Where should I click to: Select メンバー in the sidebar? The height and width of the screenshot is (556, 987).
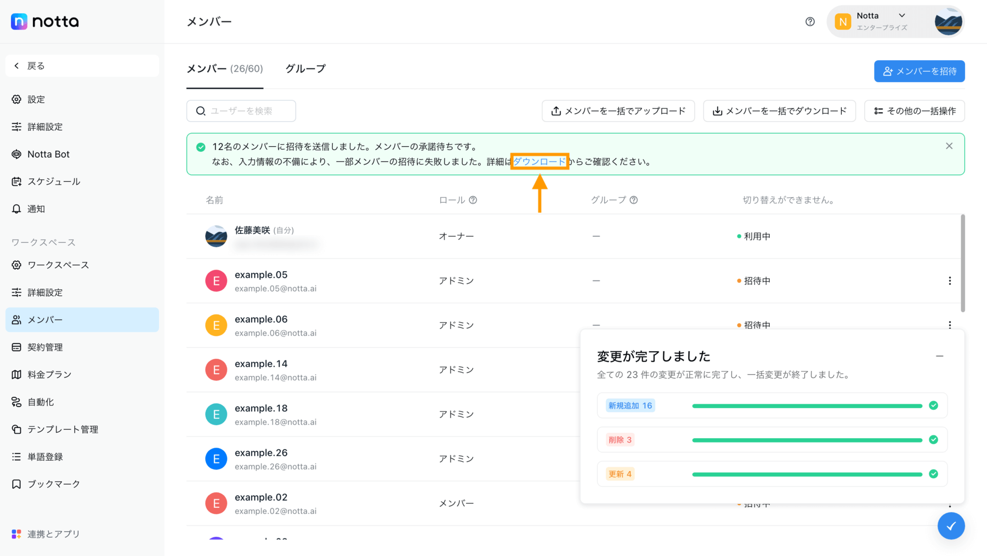click(x=82, y=320)
